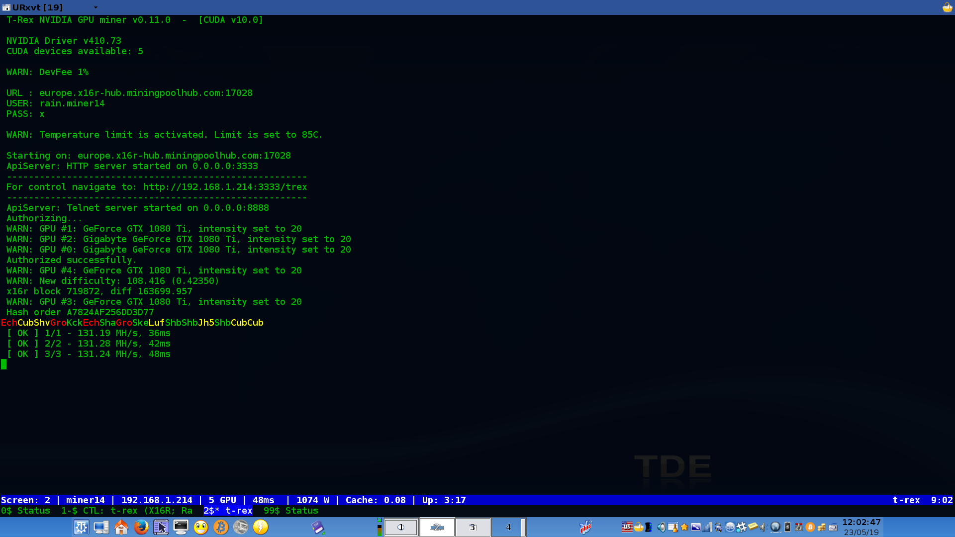Screen dimensions: 955x537
Task: Switch to virtual desktop 1
Action: pyautogui.click(x=401, y=527)
